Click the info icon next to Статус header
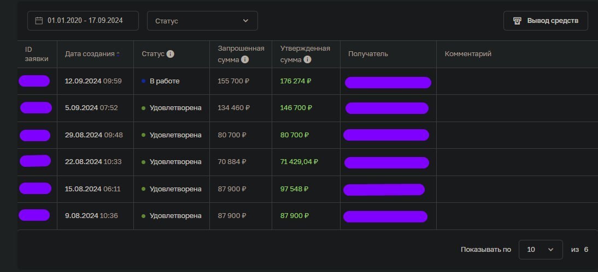The image size is (598, 272). [x=170, y=54]
